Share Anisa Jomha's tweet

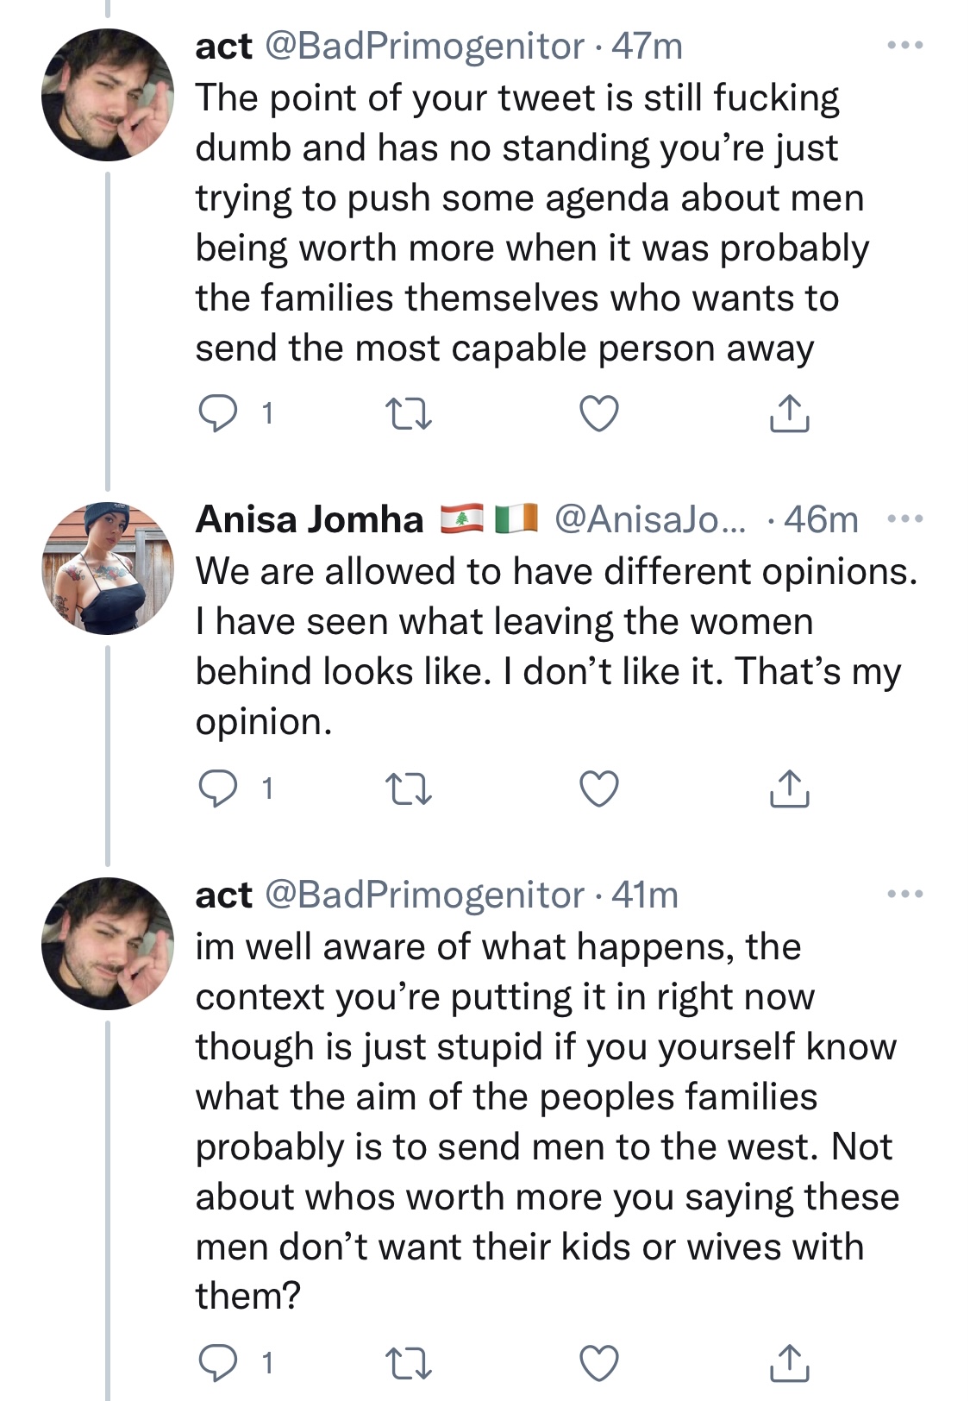pyautogui.click(x=789, y=788)
